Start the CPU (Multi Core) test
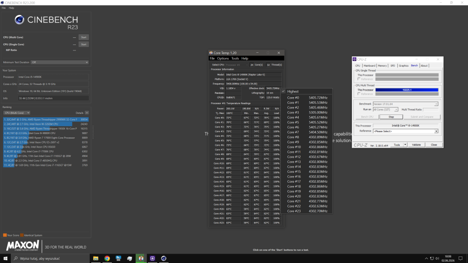 [x=84, y=37]
